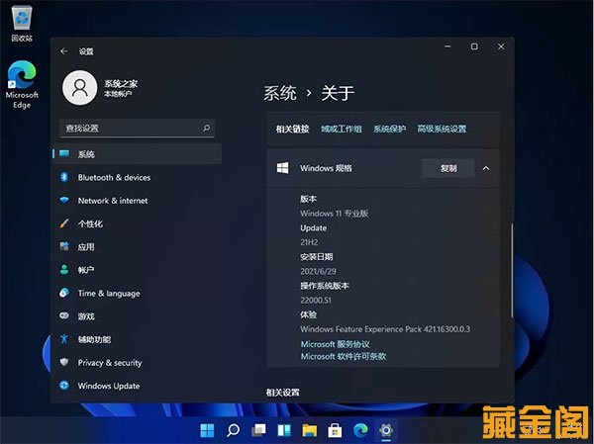
Task: Open Windows Update settings
Action: point(109,386)
